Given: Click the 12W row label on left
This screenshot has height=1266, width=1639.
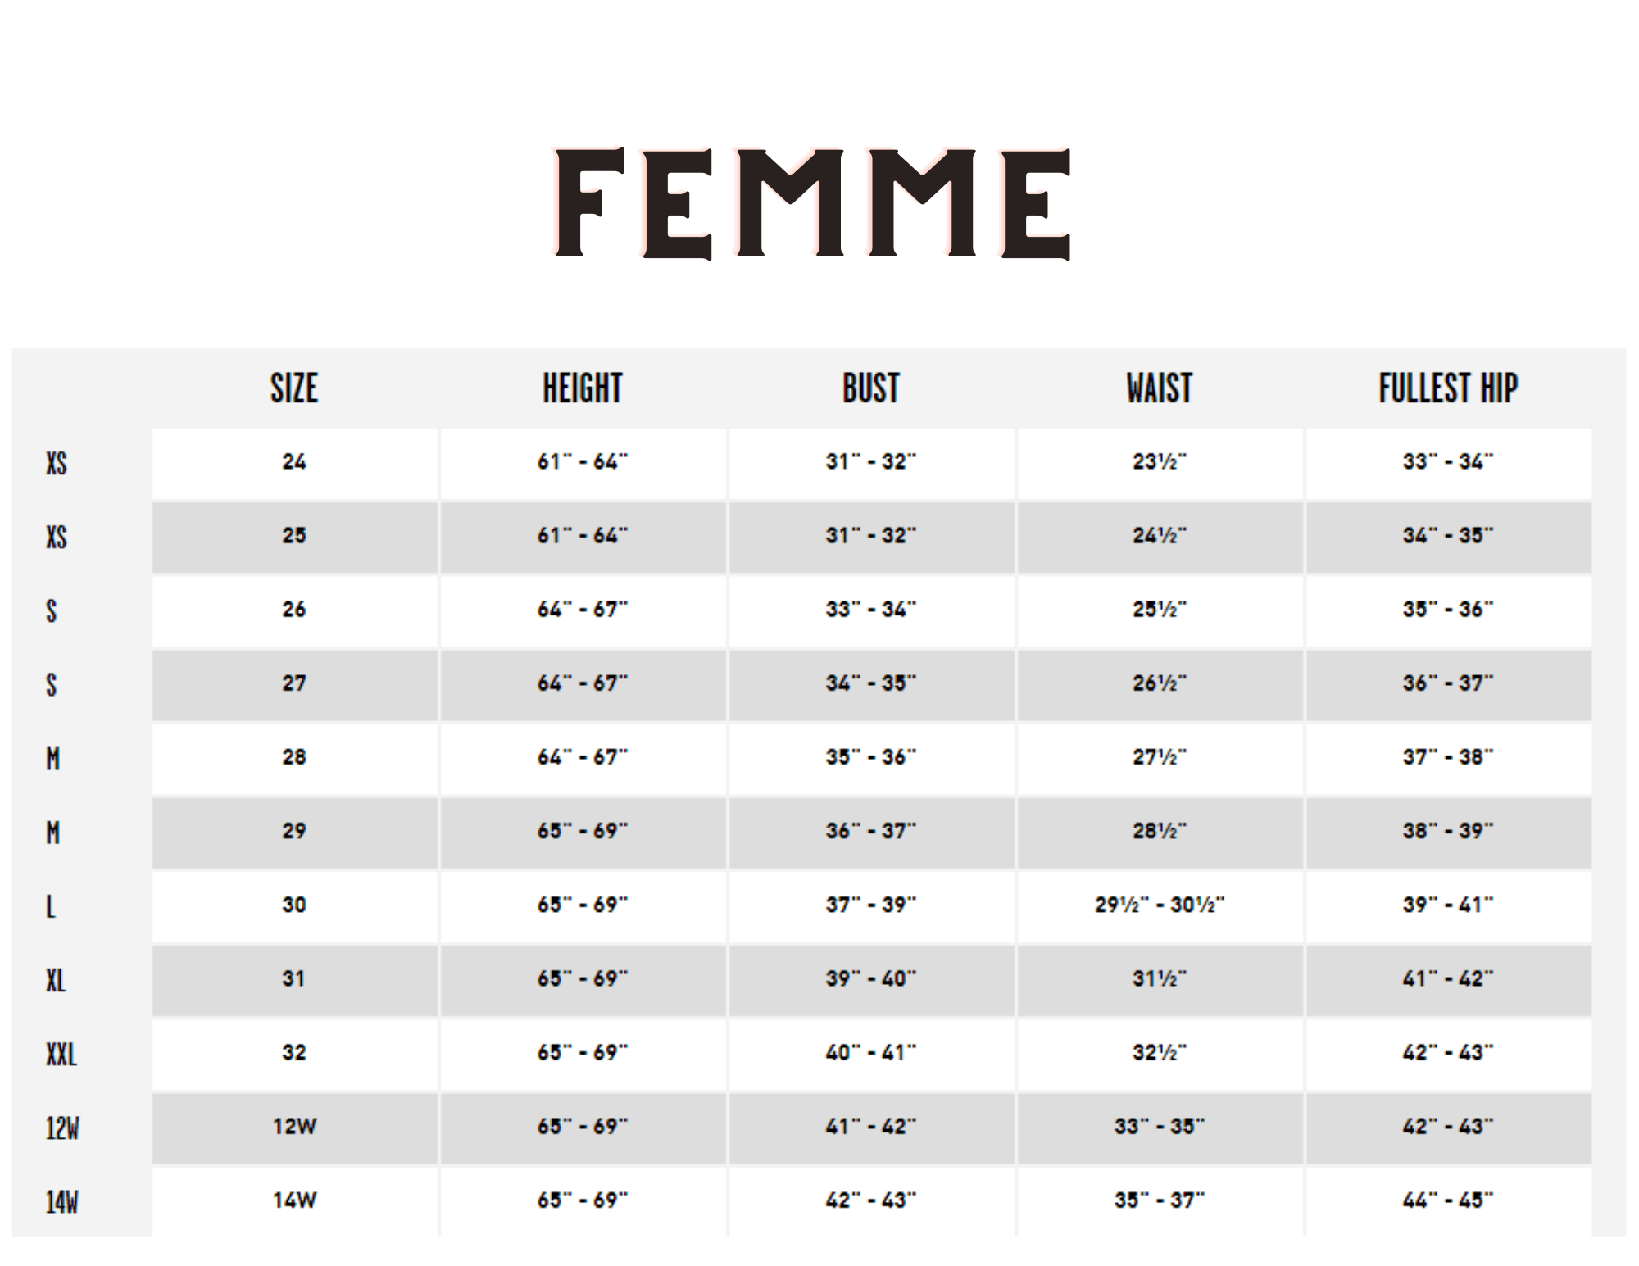Looking at the screenshot, I should [62, 1128].
